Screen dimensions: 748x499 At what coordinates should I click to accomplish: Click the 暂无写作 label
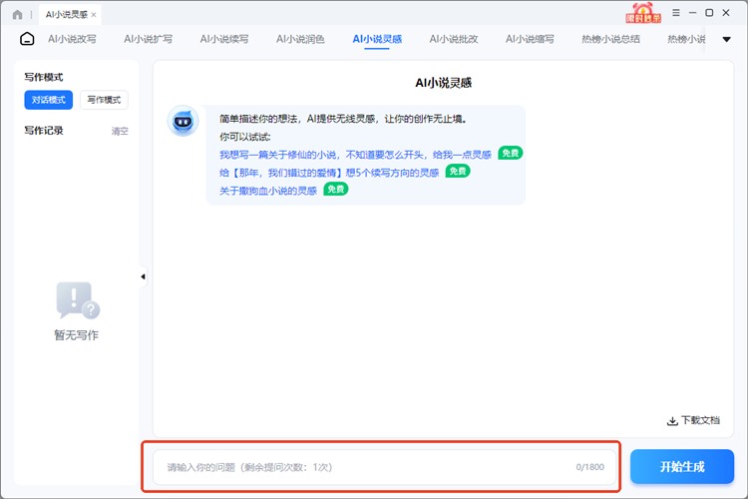pyautogui.click(x=77, y=335)
